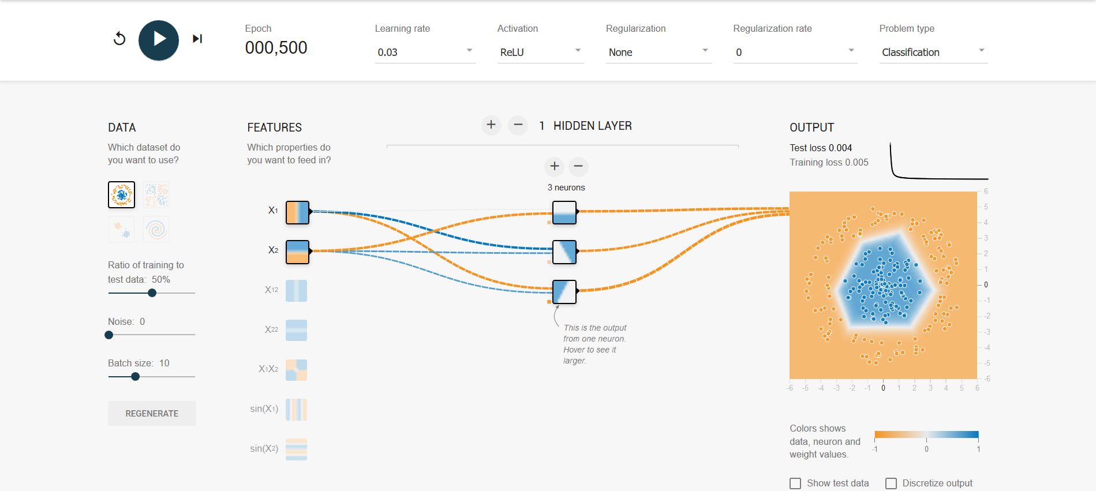1096x491 pixels.
Task: Click the Noise slider handle
Action: [109, 335]
